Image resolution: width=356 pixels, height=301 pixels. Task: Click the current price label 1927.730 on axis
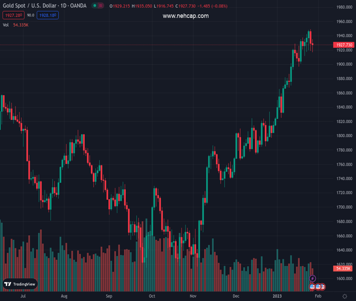[344, 45]
